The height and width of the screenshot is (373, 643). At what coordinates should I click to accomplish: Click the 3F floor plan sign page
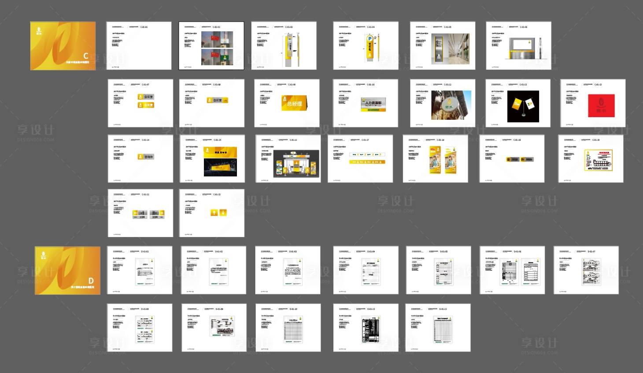tap(591, 159)
